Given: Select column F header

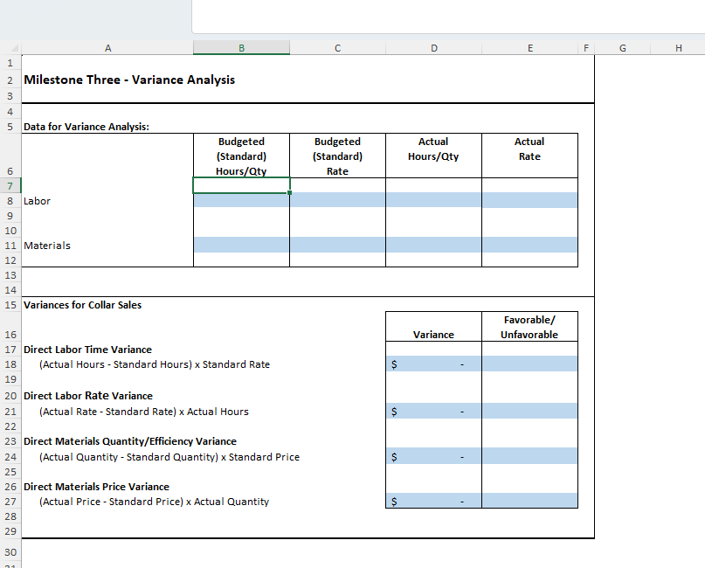Looking at the screenshot, I should pyautogui.click(x=586, y=48).
